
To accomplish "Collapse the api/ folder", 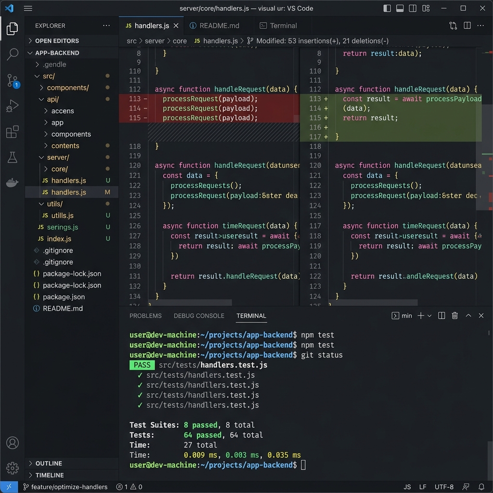I will click(72, 99).
